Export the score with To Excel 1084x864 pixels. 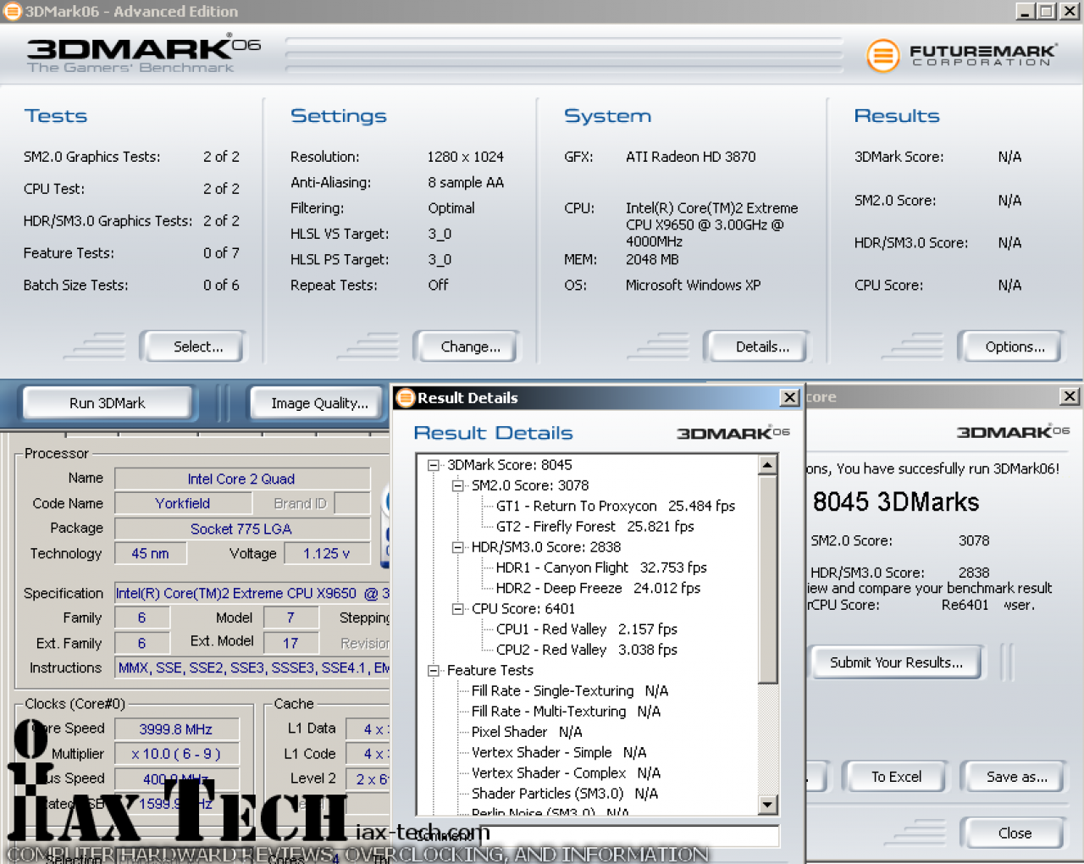tap(896, 777)
